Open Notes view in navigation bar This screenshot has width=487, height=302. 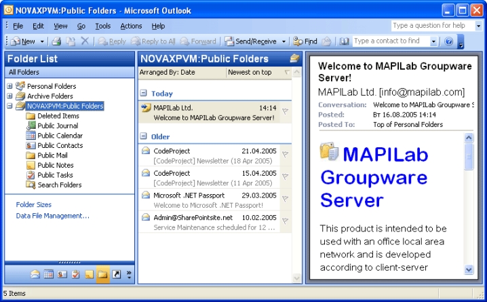point(89,275)
